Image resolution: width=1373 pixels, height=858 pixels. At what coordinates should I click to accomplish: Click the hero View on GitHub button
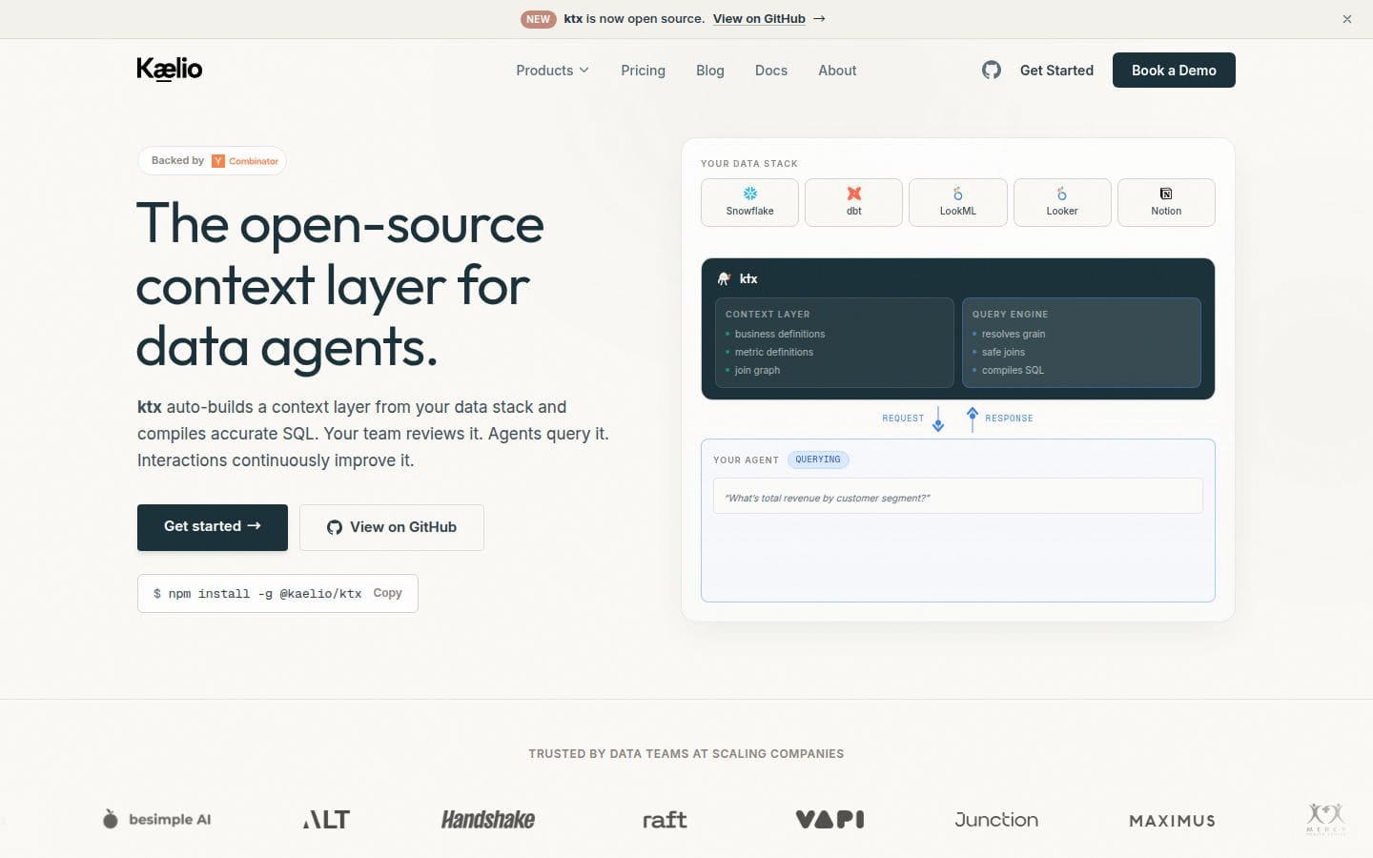click(x=392, y=527)
